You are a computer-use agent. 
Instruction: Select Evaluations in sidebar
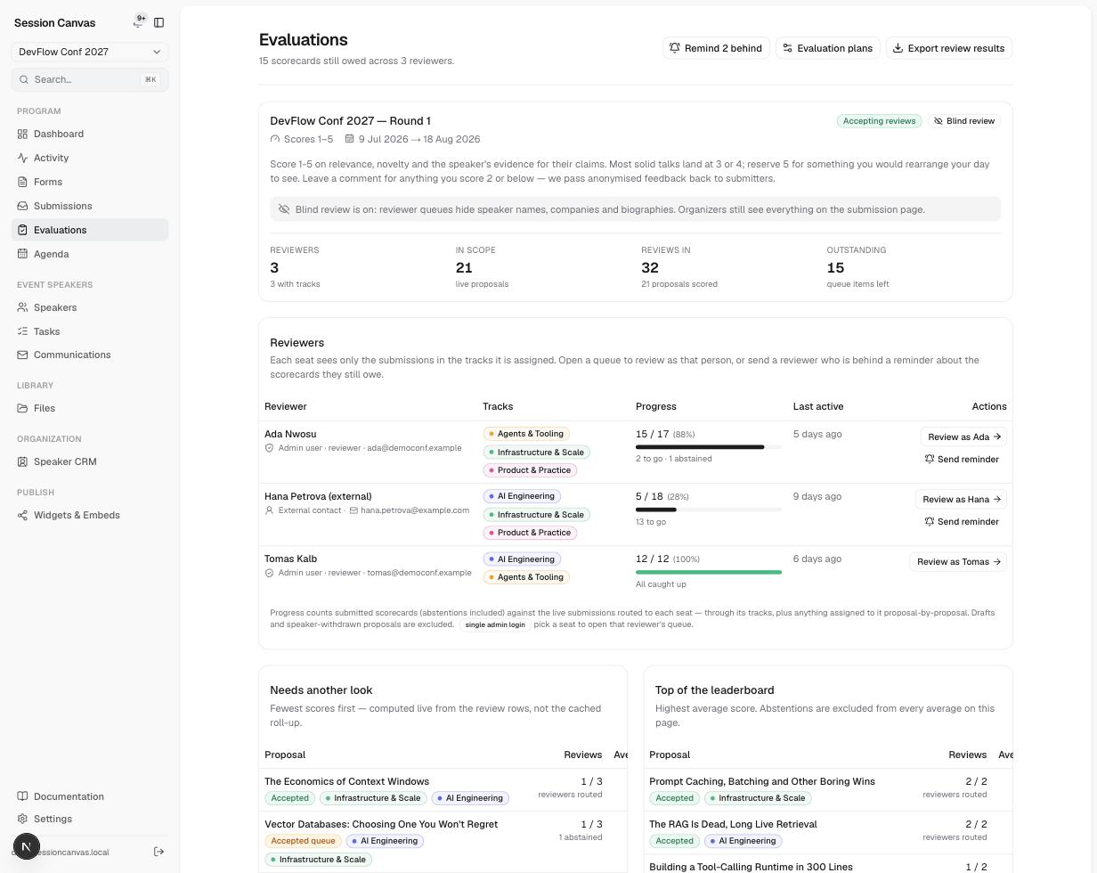(90, 230)
